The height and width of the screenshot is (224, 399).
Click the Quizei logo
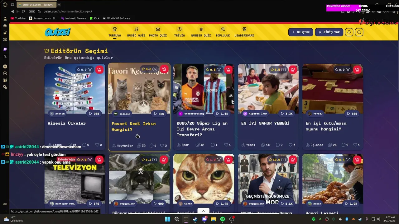(58, 32)
